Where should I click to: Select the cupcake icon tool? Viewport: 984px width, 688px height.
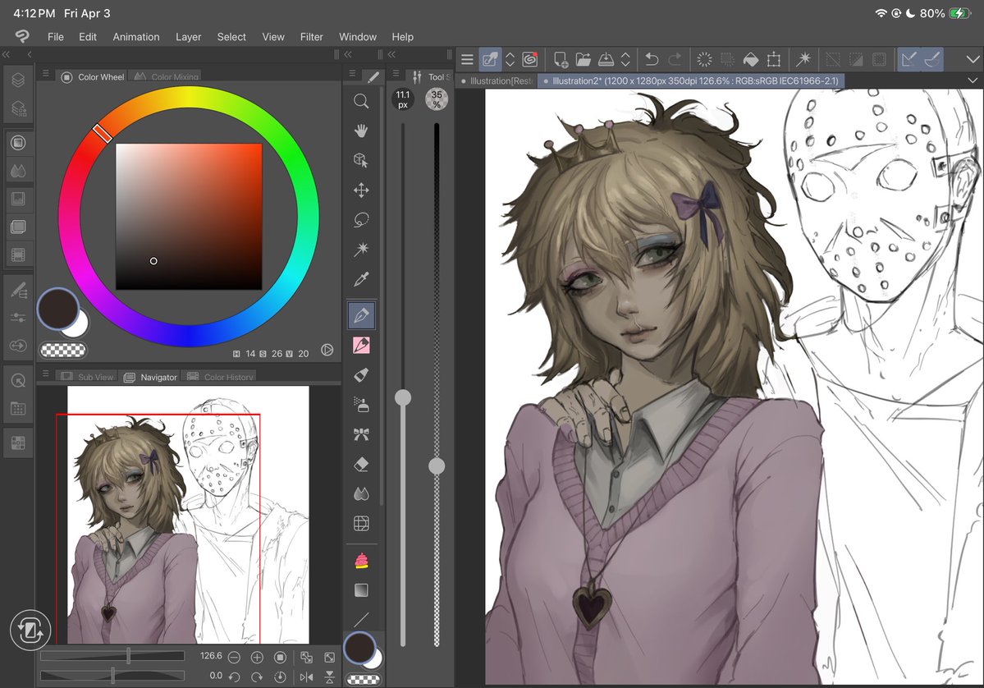[361, 561]
